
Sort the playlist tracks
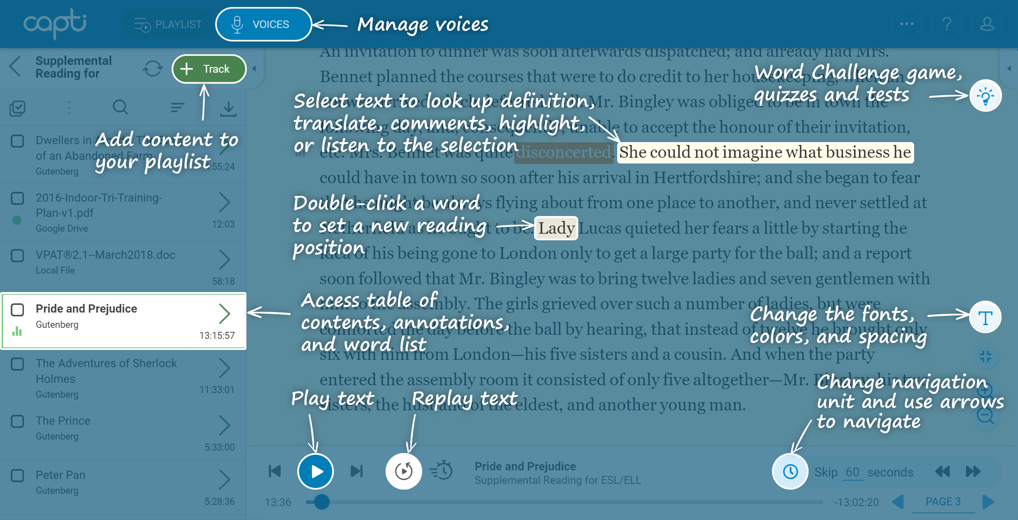tap(177, 108)
